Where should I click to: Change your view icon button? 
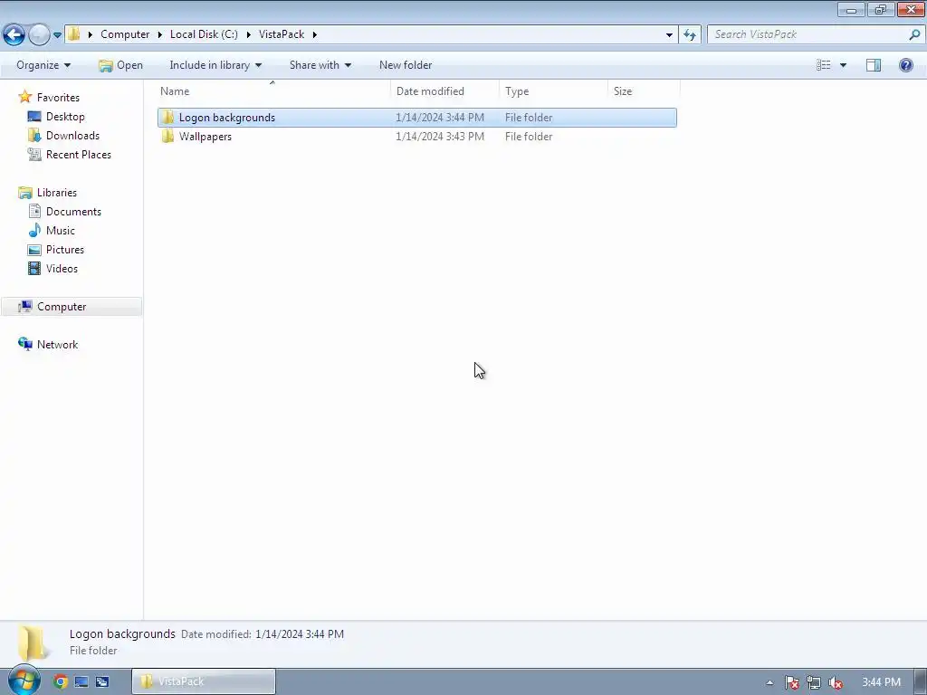point(824,65)
